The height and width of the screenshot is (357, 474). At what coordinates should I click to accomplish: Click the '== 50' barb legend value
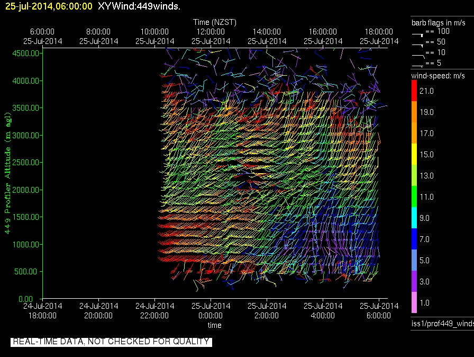tap(435, 42)
